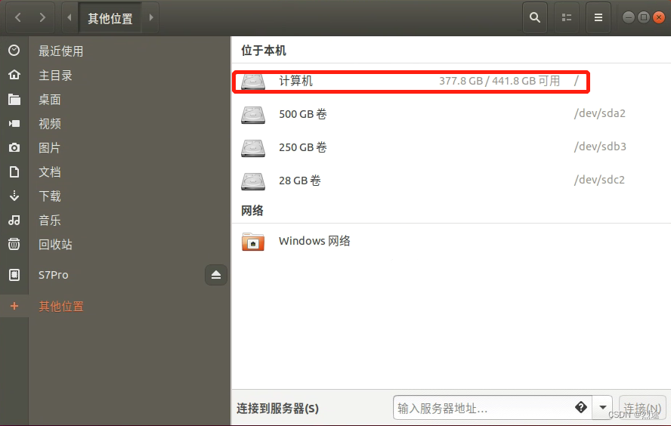Click the folder icon for 桌面
This screenshot has height=426, width=671.
click(14, 99)
